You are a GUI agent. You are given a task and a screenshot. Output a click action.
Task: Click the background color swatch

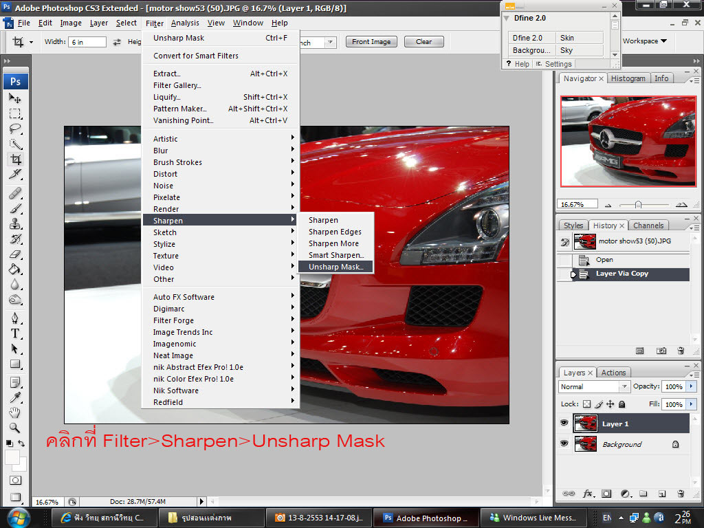tap(22, 465)
